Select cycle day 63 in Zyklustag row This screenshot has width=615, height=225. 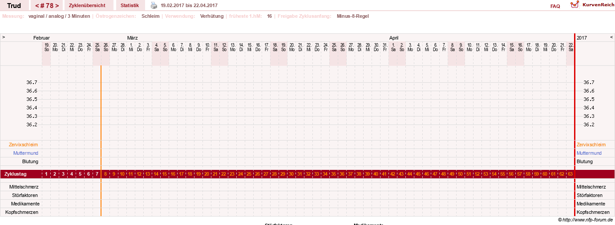570,174
